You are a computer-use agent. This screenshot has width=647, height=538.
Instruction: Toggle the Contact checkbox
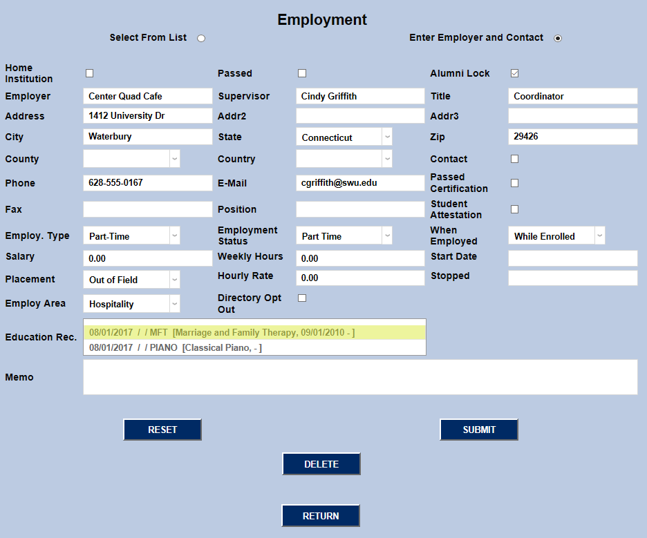coord(514,158)
